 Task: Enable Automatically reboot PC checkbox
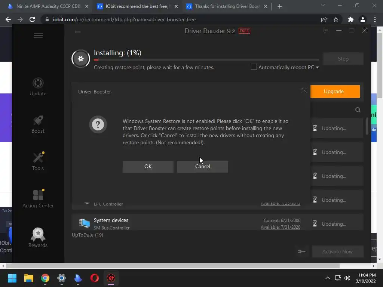(x=254, y=67)
